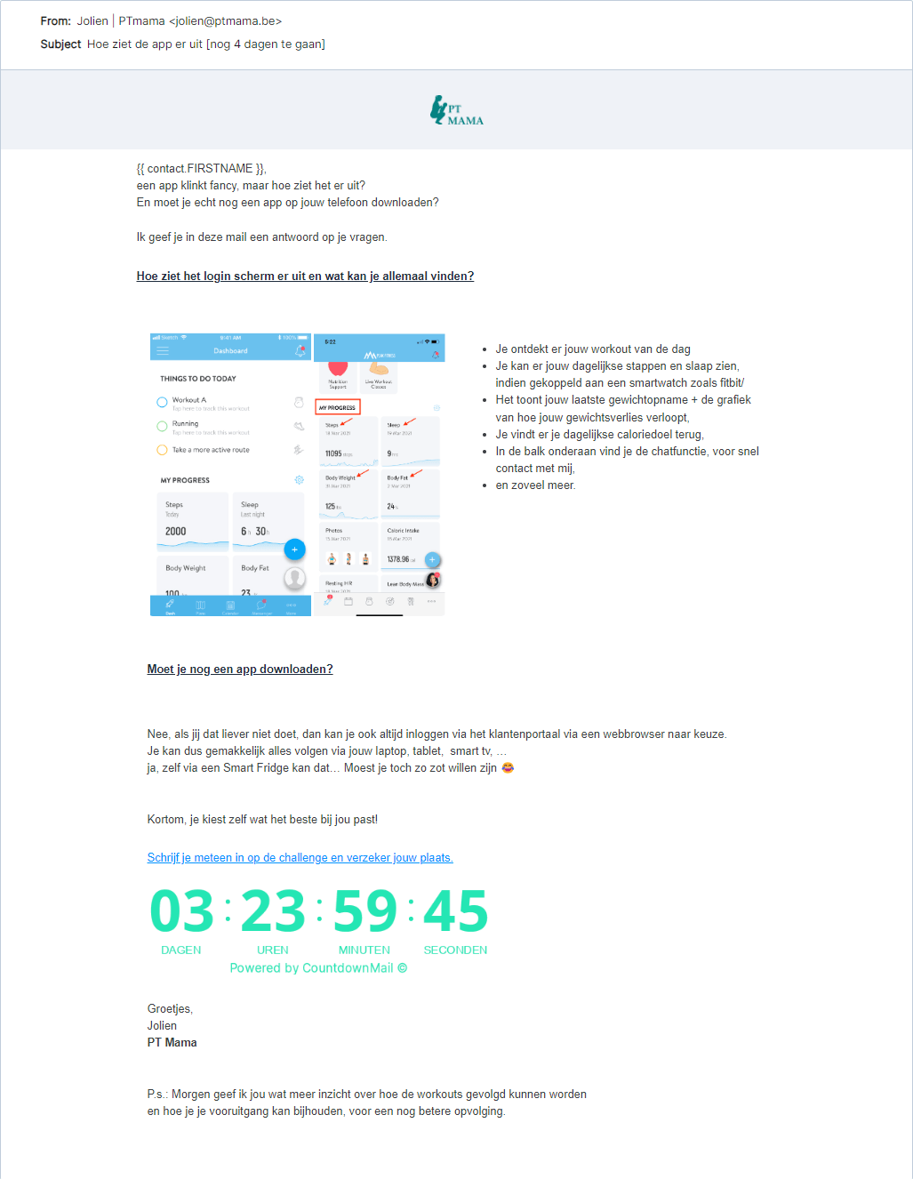Select three-dots icon in right bottom bar
This screenshot has height=1179, width=913.
tap(431, 602)
